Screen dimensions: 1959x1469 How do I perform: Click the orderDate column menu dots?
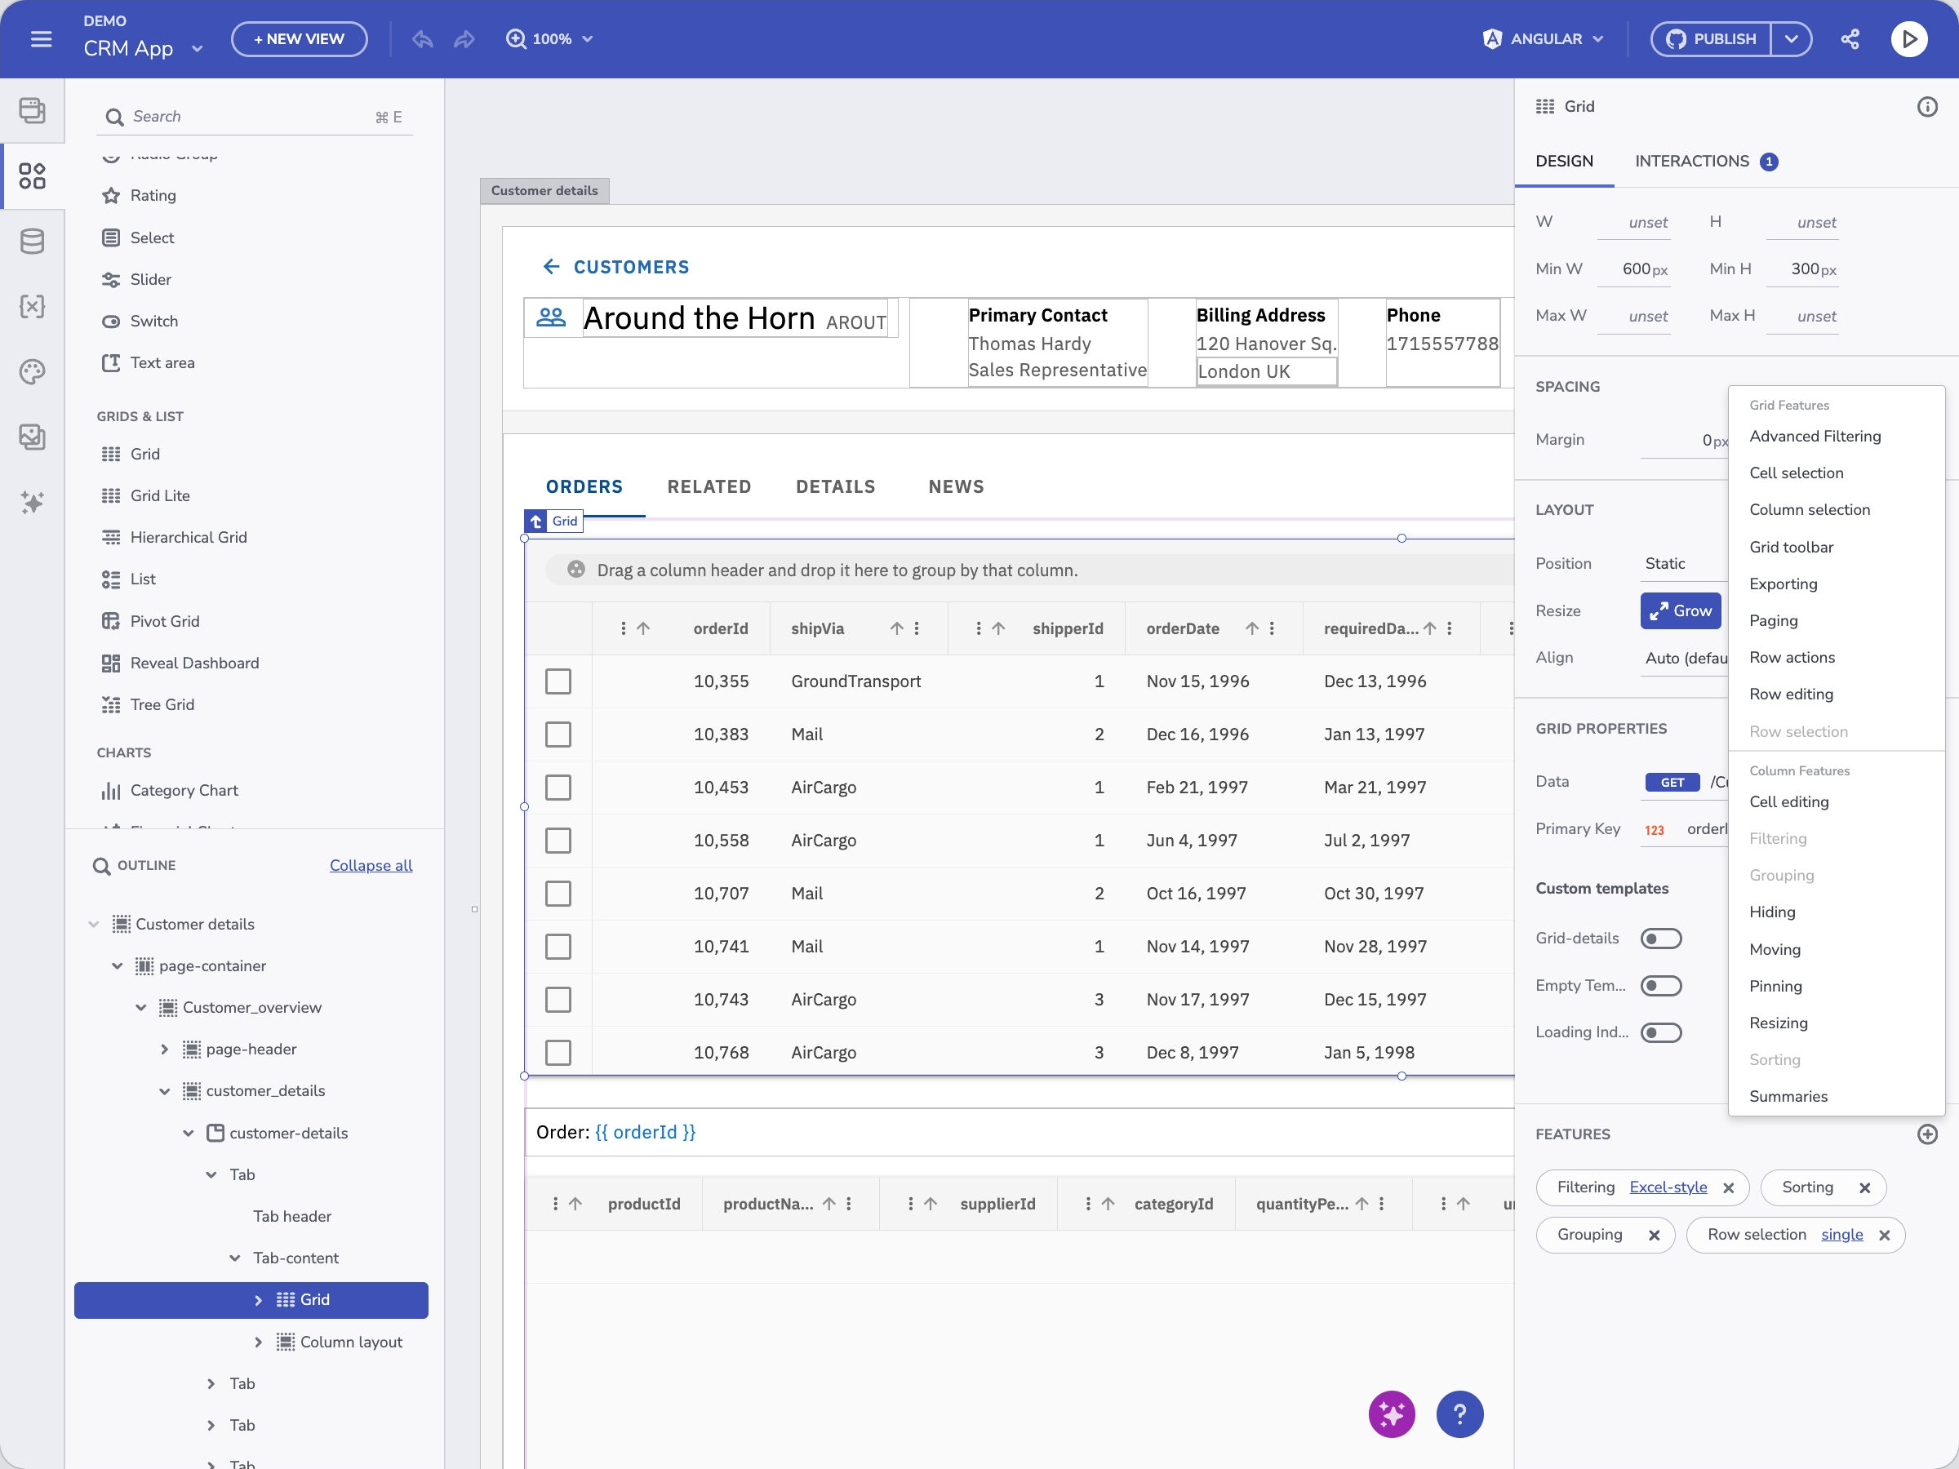1272,628
